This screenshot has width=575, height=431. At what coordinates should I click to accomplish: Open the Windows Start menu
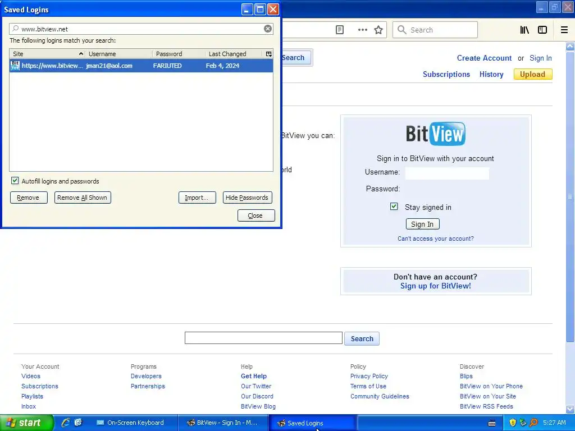26,423
